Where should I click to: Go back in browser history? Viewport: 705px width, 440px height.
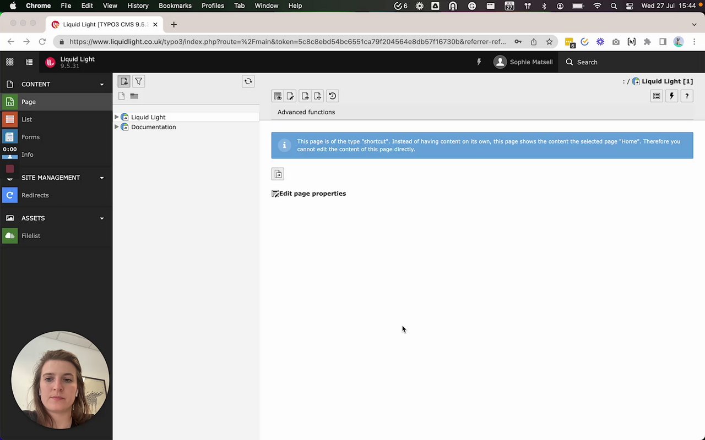10,42
